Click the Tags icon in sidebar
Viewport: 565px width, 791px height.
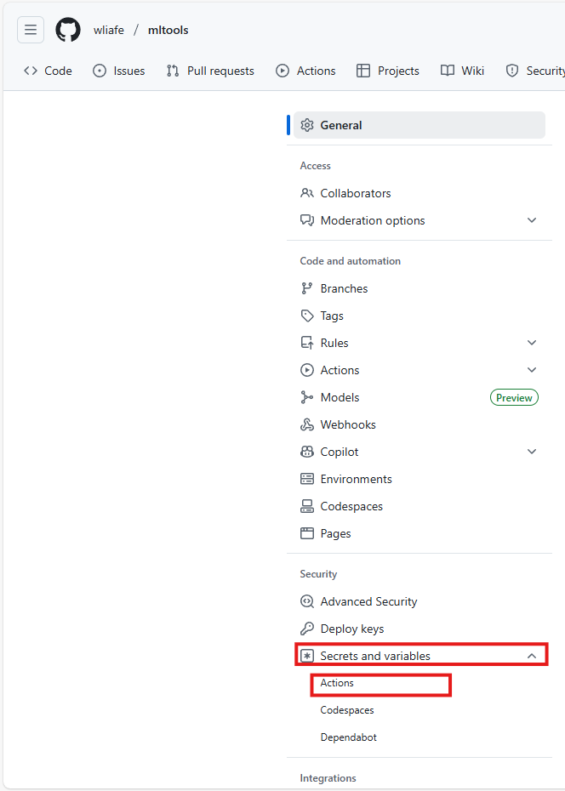coord(307,316)
